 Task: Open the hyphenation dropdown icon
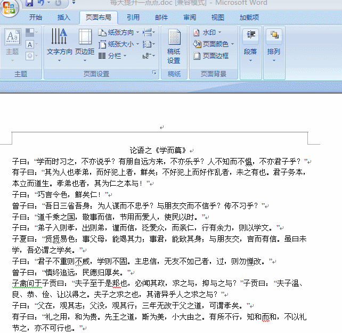coord(149,56)
